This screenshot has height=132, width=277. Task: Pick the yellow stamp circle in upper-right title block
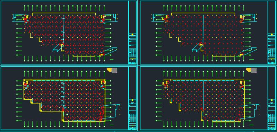[271, 34]
